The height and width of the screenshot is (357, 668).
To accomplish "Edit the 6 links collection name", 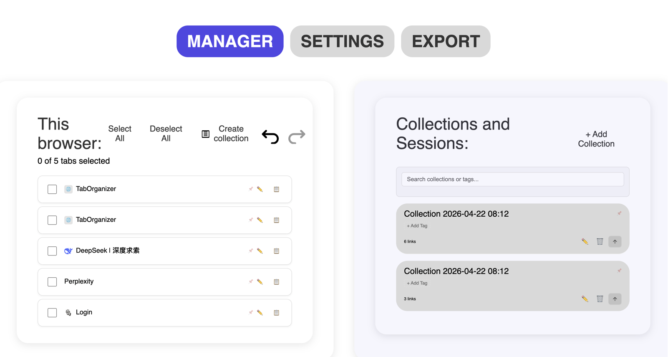I will [x=585, y=242].
